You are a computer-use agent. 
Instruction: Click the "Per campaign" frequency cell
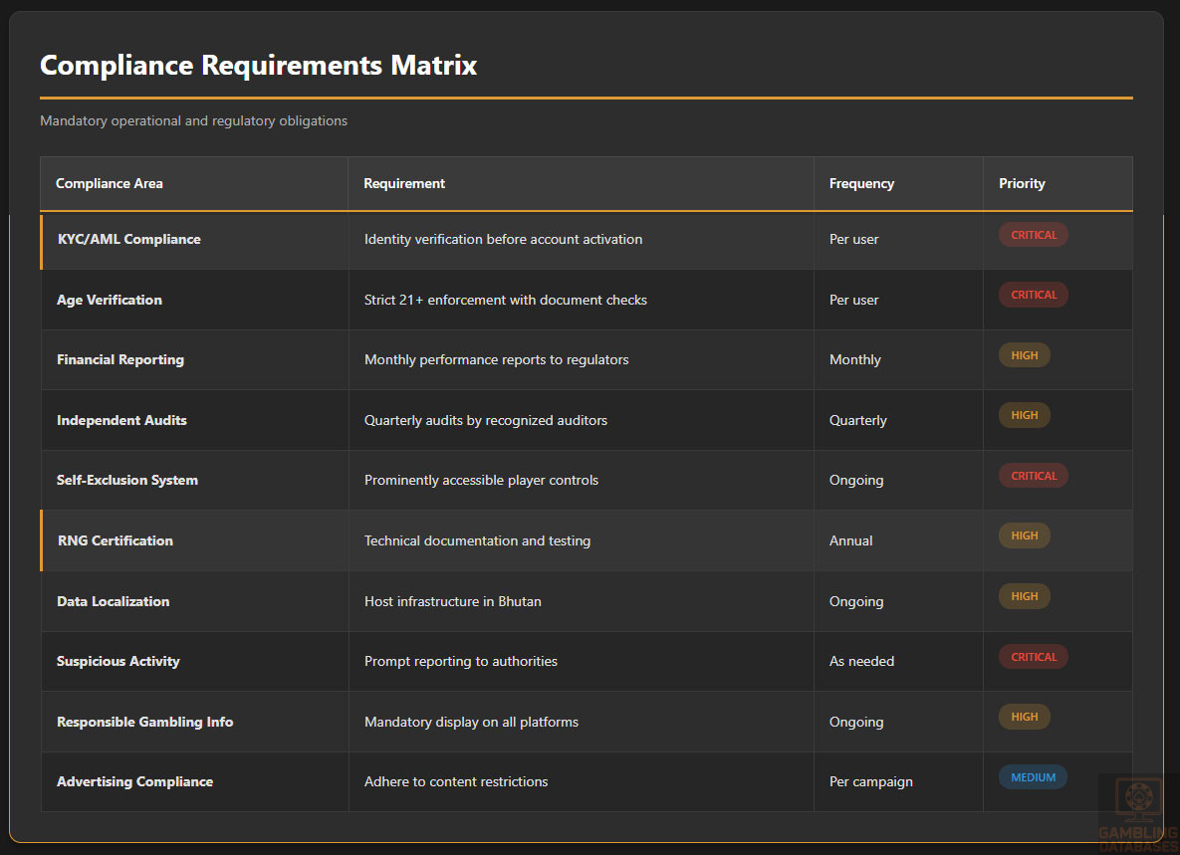(870, 781)
